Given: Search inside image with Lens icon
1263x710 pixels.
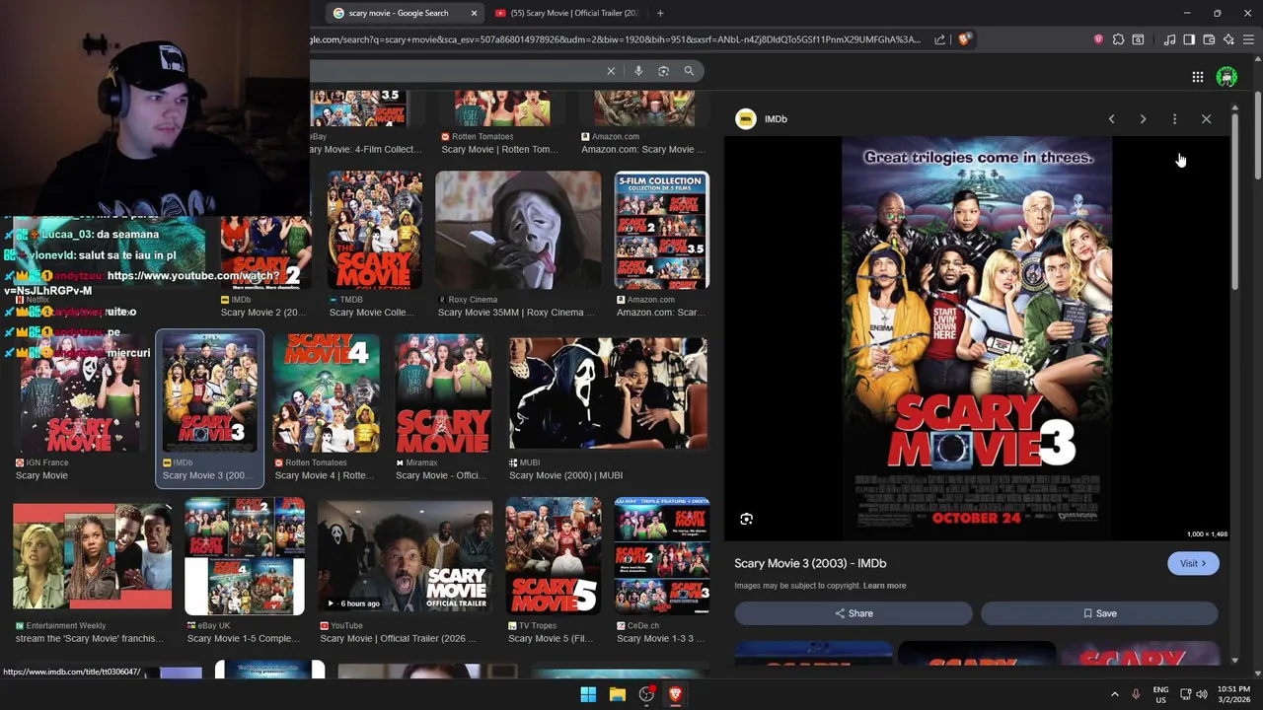Looking at the screenshot, I should point(746,519).
